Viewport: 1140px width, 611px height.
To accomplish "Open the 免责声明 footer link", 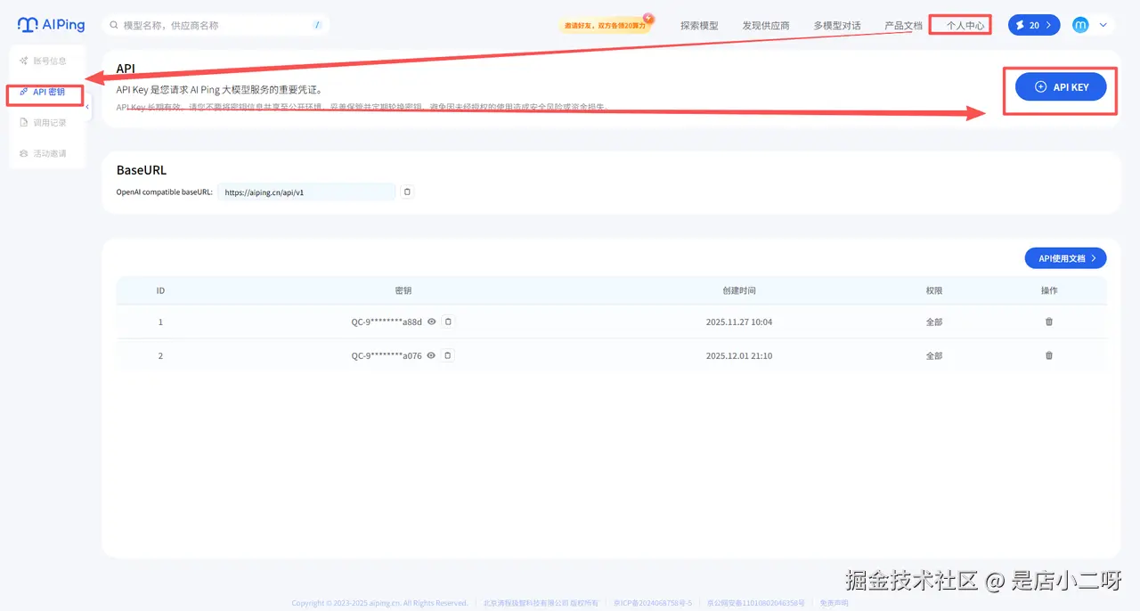I will coord(835,603).
